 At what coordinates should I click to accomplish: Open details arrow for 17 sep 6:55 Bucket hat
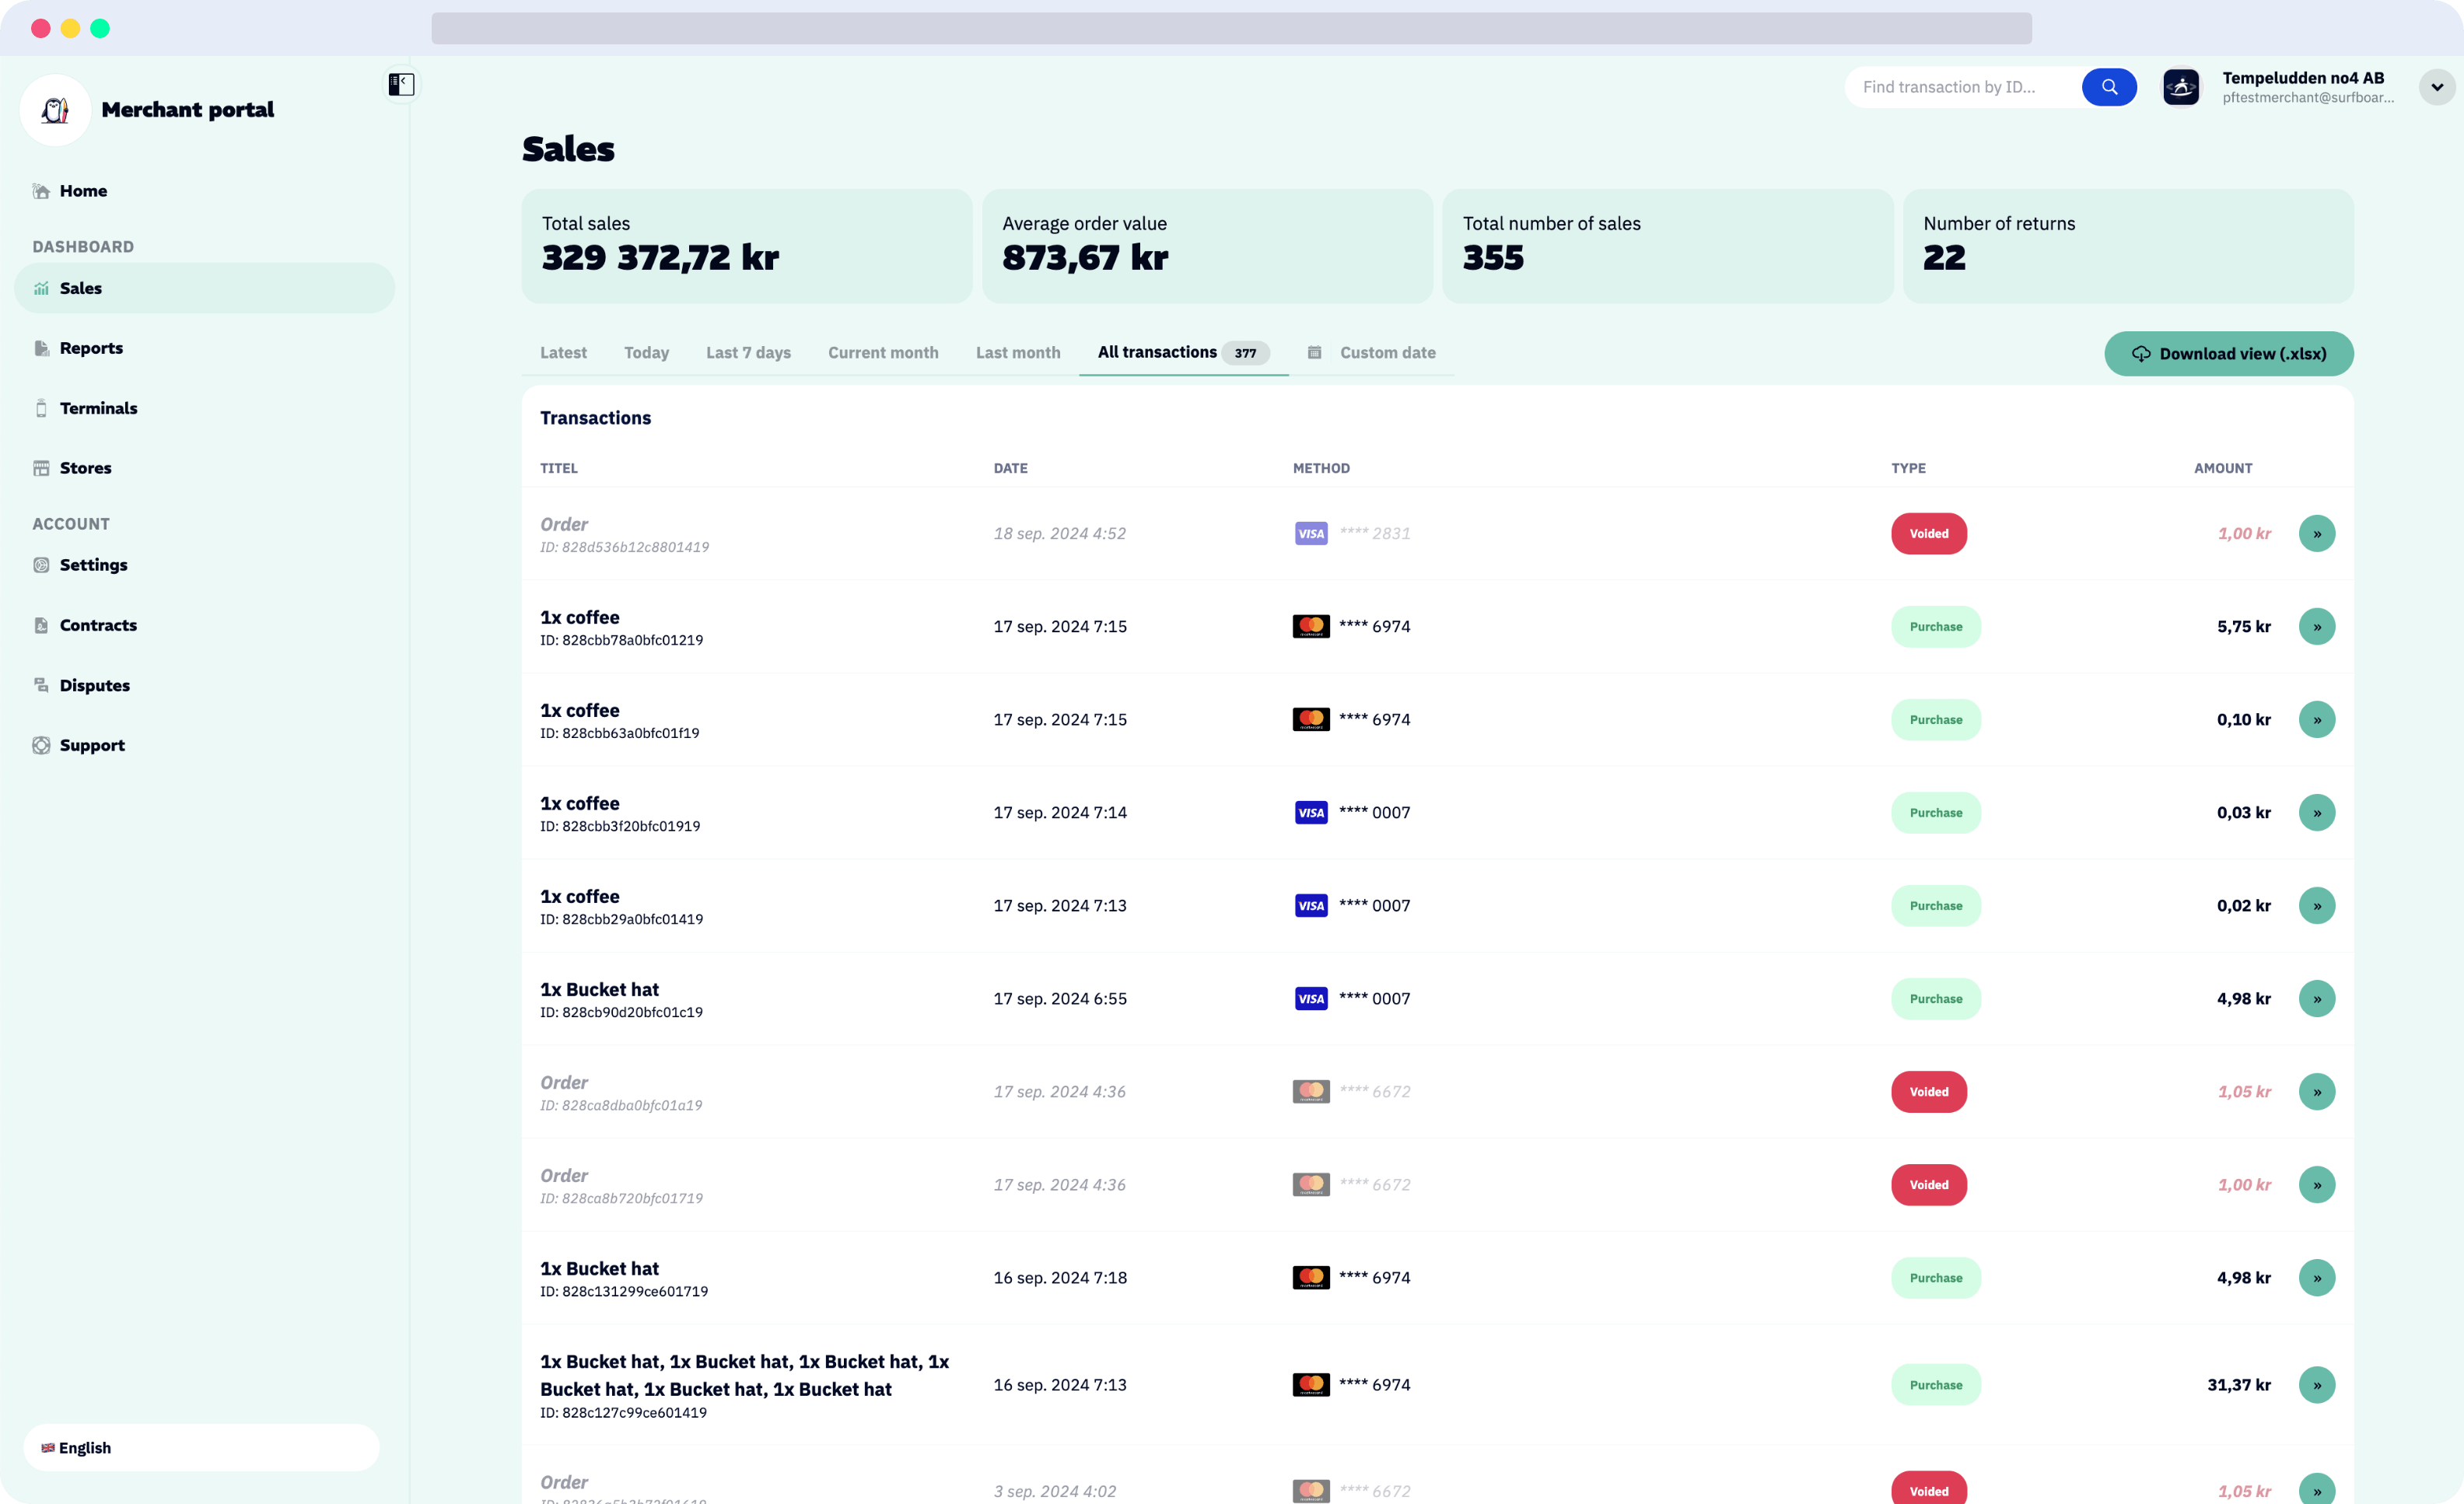pos(2317,999)
